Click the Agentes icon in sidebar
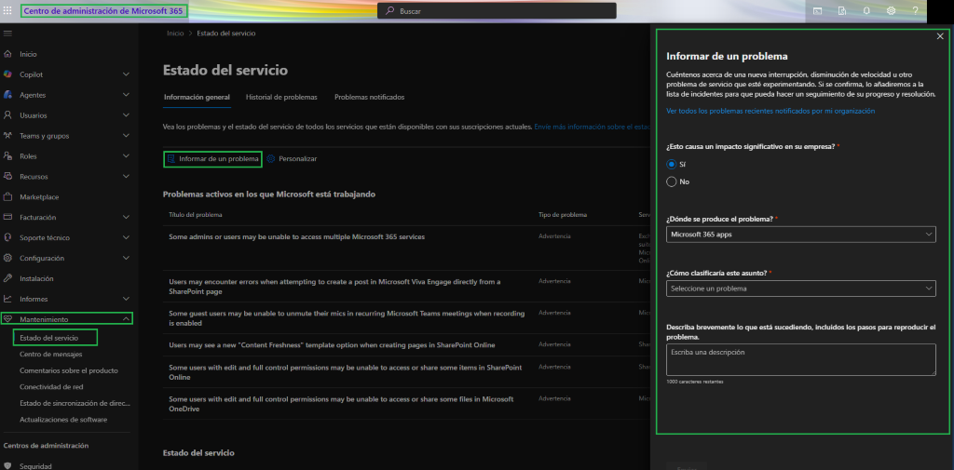This screenshot has width=954, height=470. [x=7, y=95]
